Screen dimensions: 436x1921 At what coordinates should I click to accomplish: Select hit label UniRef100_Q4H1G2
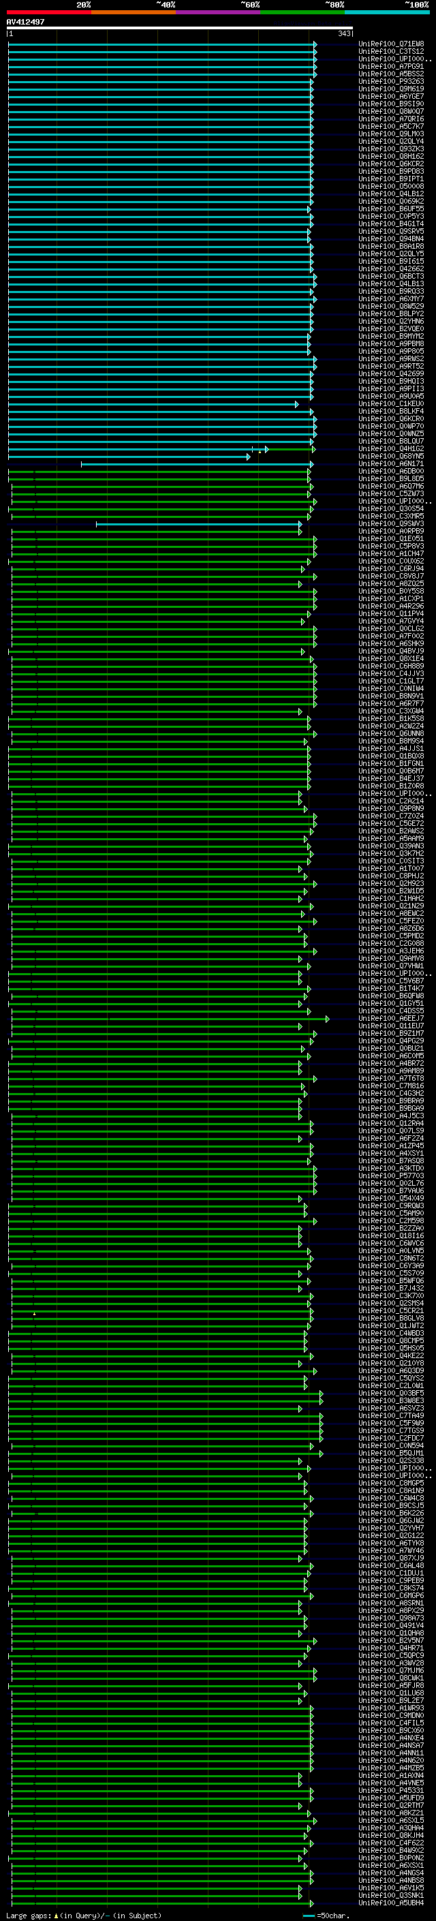tap(391, 449)
